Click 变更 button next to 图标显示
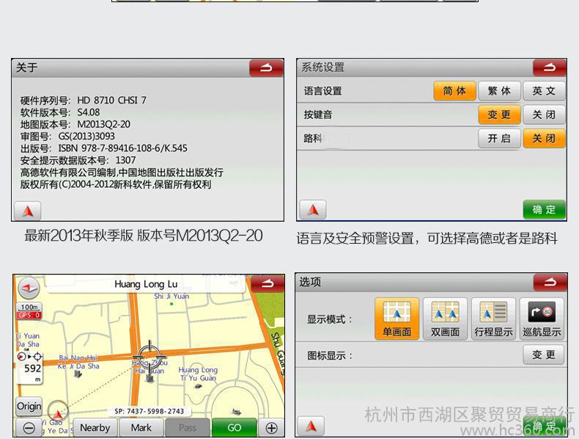Viewport: 579px width, 439px height. (x=544, y=355)
